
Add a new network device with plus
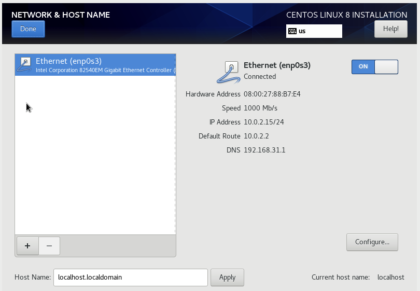point(27,246)
